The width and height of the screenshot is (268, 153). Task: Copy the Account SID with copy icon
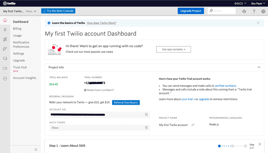147,115
